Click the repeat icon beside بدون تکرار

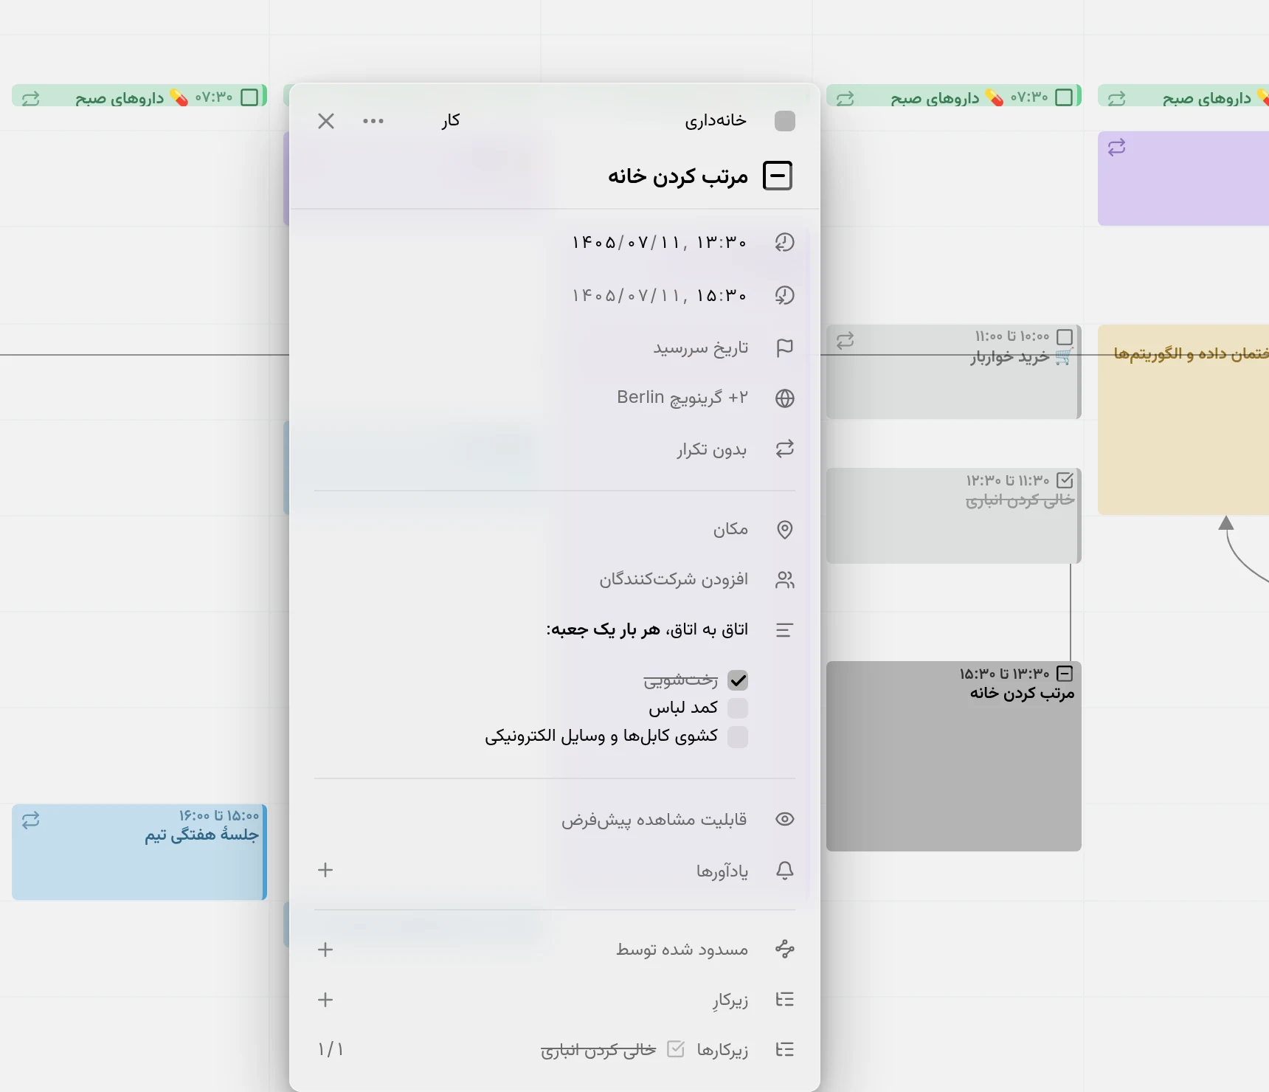[785, 449]
